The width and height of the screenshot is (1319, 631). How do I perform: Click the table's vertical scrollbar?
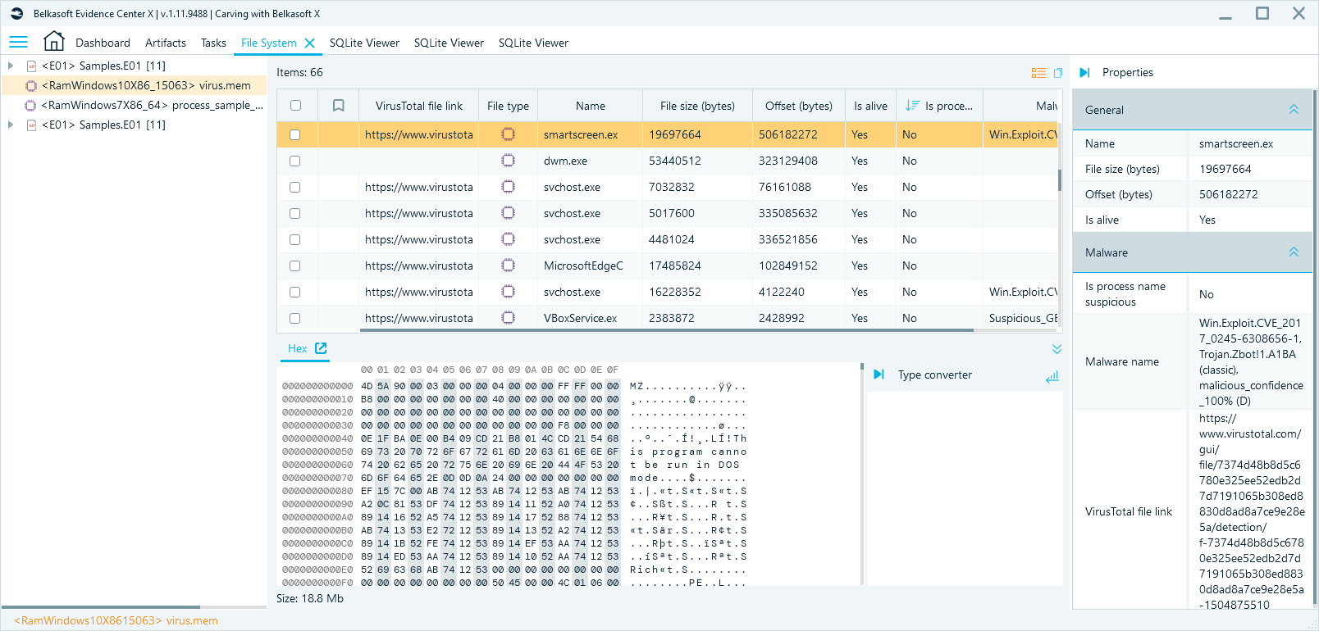coord(1060,180)
